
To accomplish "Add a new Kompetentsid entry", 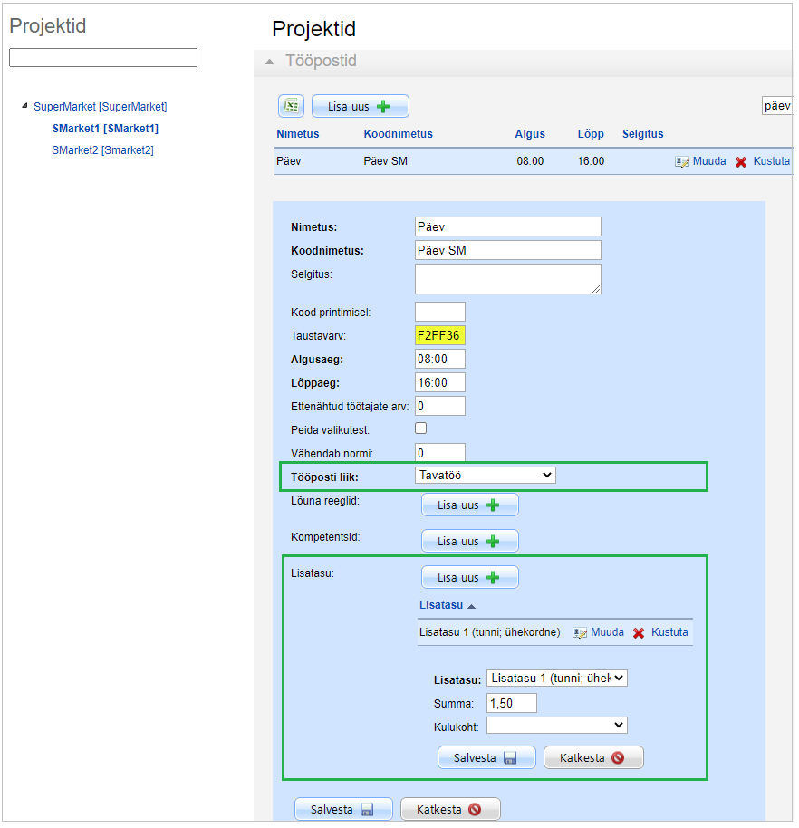I will click(469, 541).
